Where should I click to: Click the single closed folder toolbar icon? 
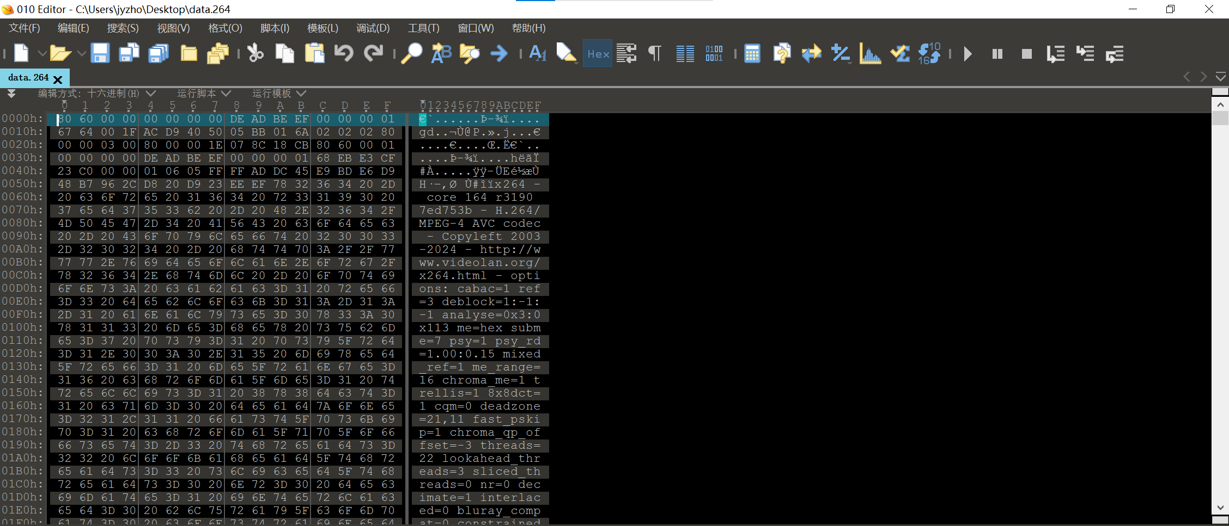pos(188,53)
